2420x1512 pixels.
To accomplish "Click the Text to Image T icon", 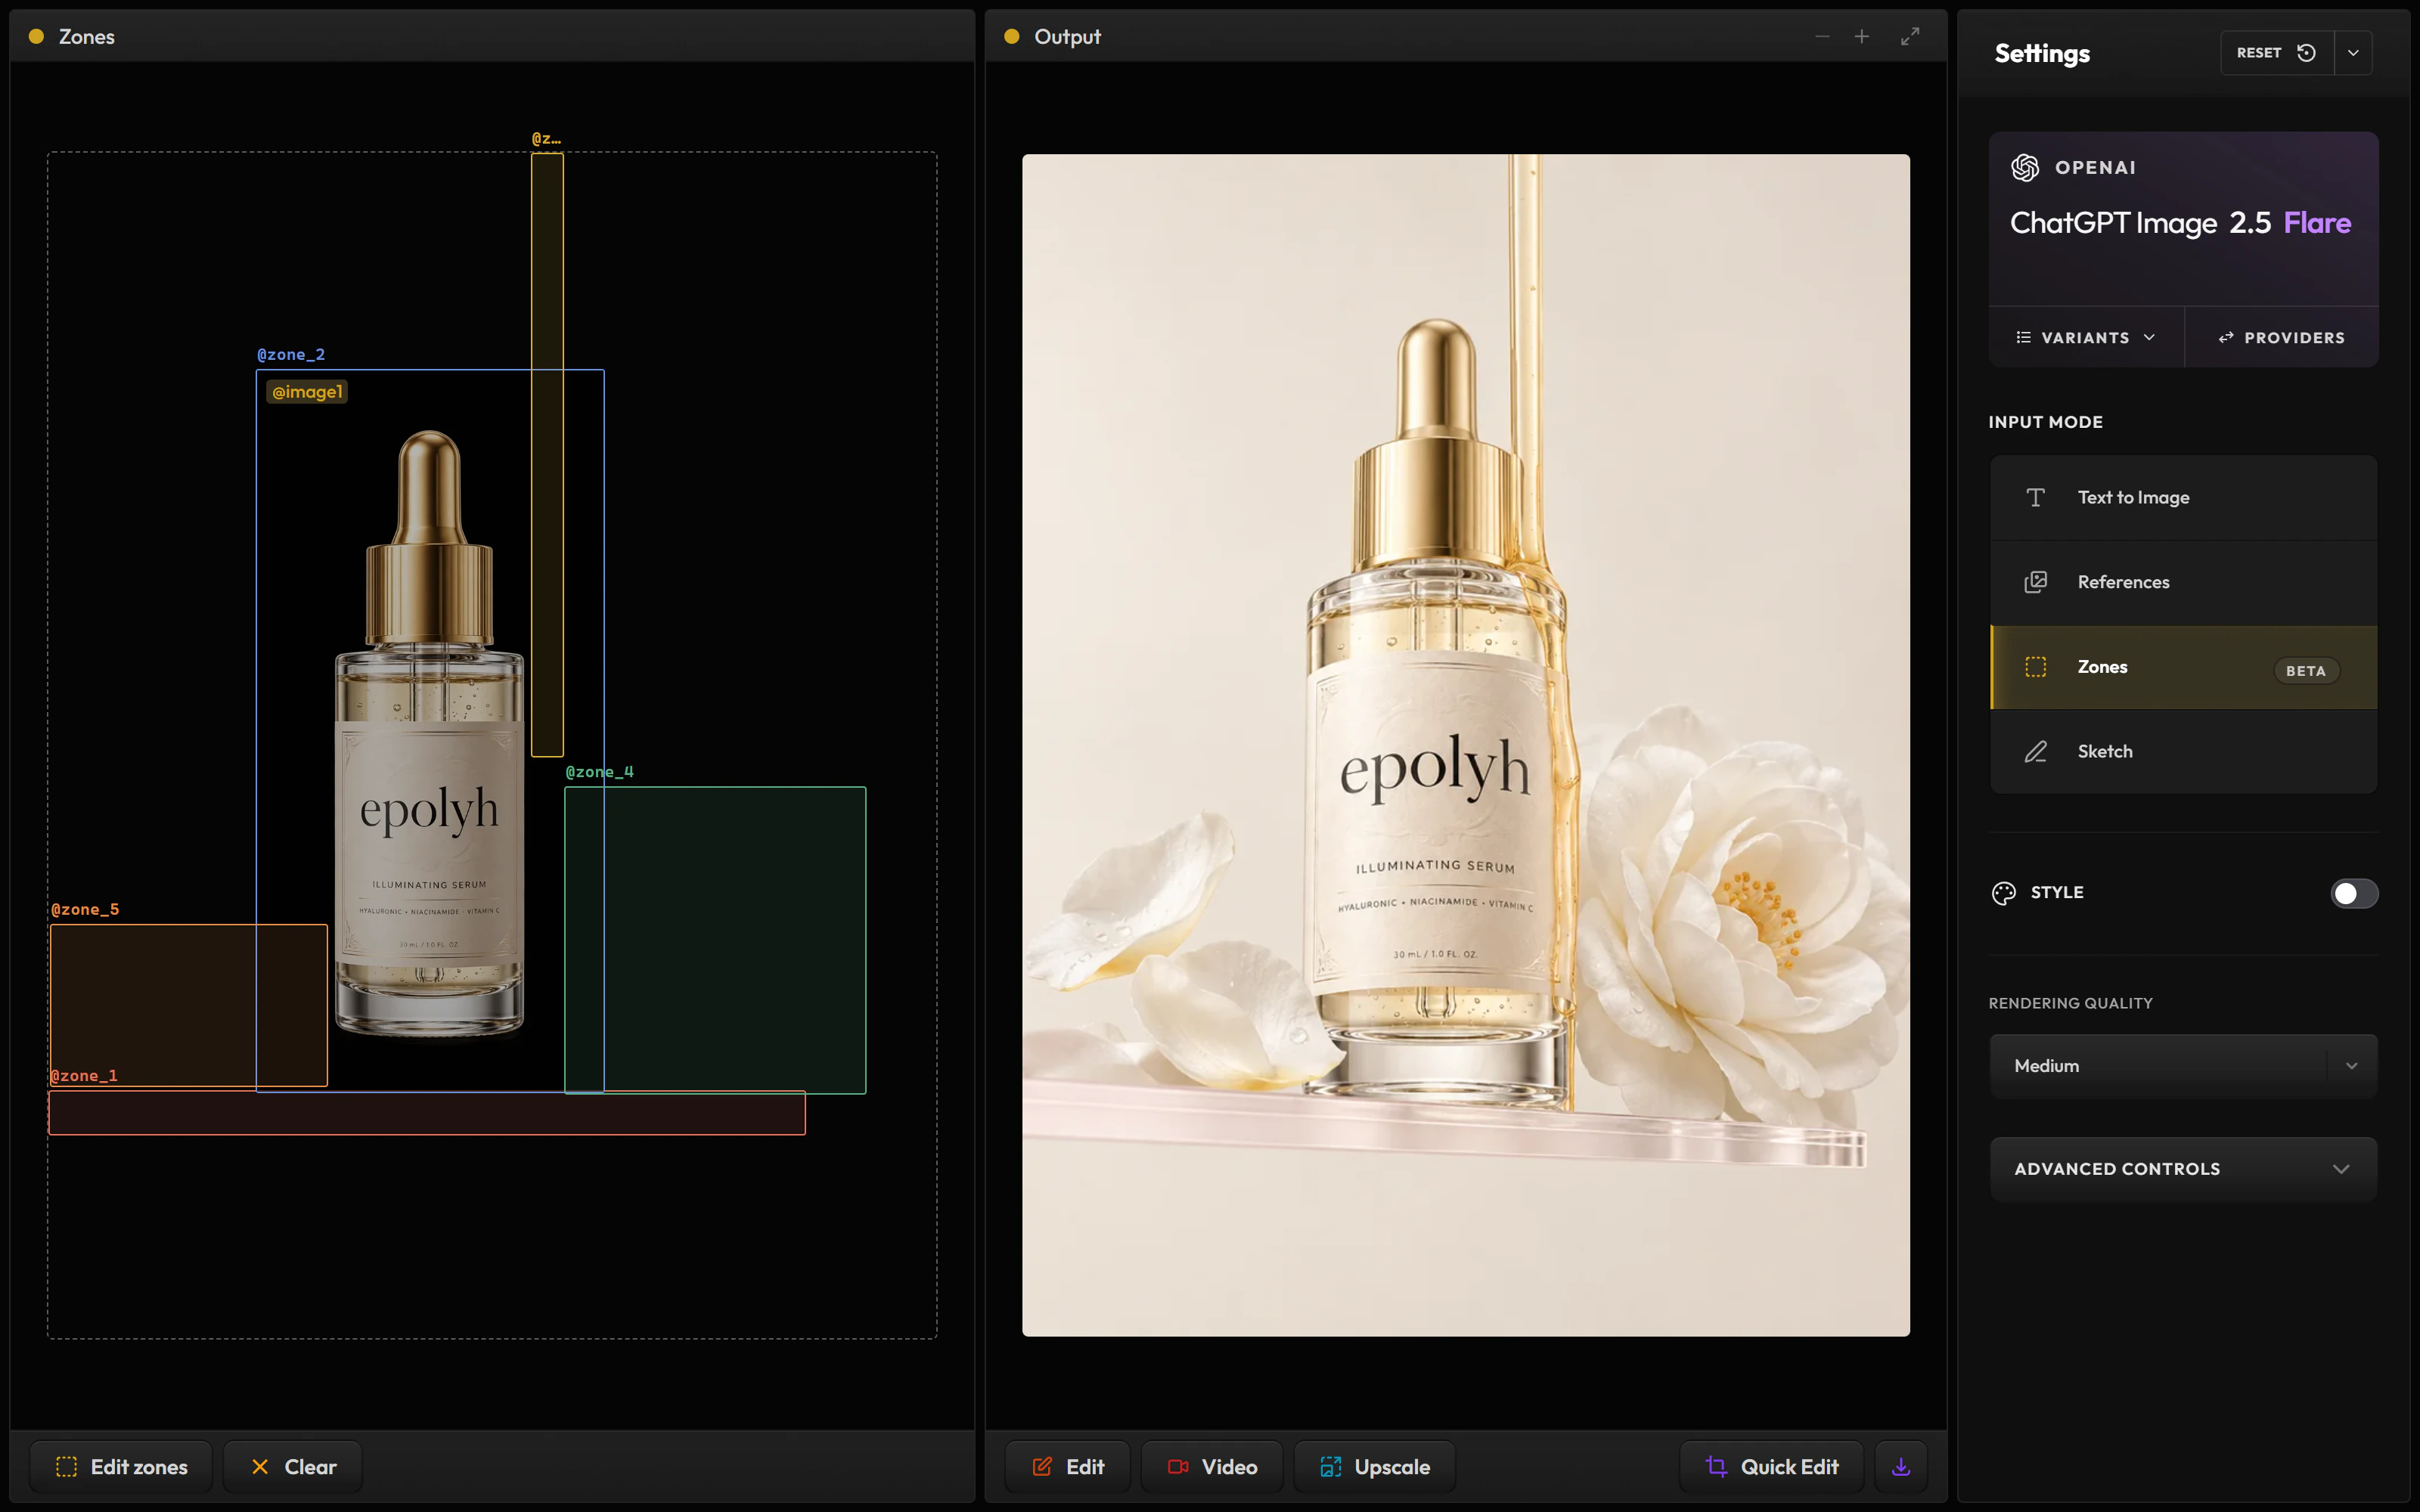I will (x=2035, y=498).
